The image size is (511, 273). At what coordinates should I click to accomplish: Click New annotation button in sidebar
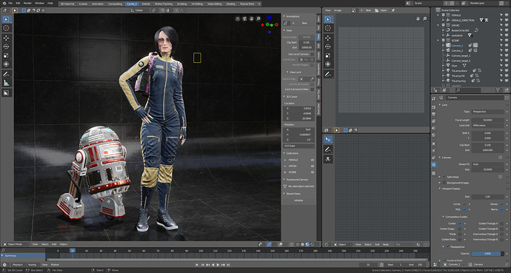tap(304, 23)
